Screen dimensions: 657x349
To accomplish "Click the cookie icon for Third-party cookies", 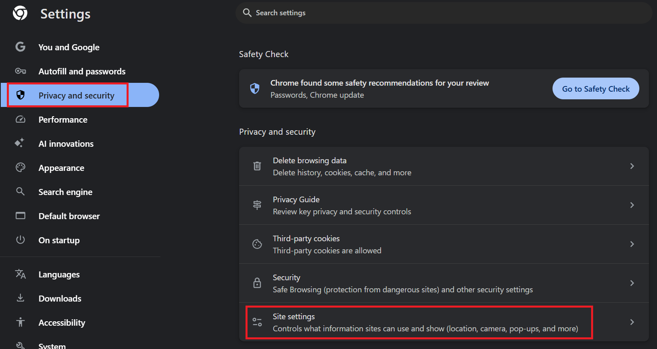I will pos(257,244).
